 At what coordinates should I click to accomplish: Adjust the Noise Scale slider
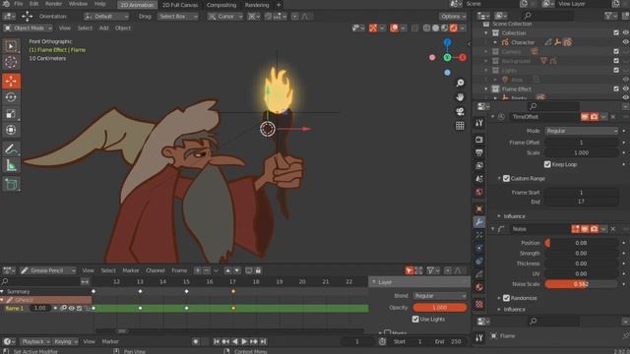(582, 284)
